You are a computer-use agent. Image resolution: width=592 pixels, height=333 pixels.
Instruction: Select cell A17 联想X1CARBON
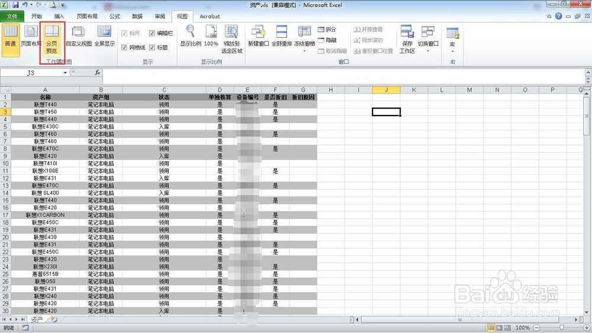(x=45, y=215)
